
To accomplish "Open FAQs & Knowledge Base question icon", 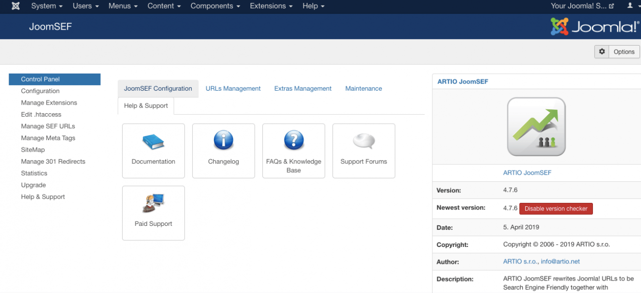I will click(293, 140).
